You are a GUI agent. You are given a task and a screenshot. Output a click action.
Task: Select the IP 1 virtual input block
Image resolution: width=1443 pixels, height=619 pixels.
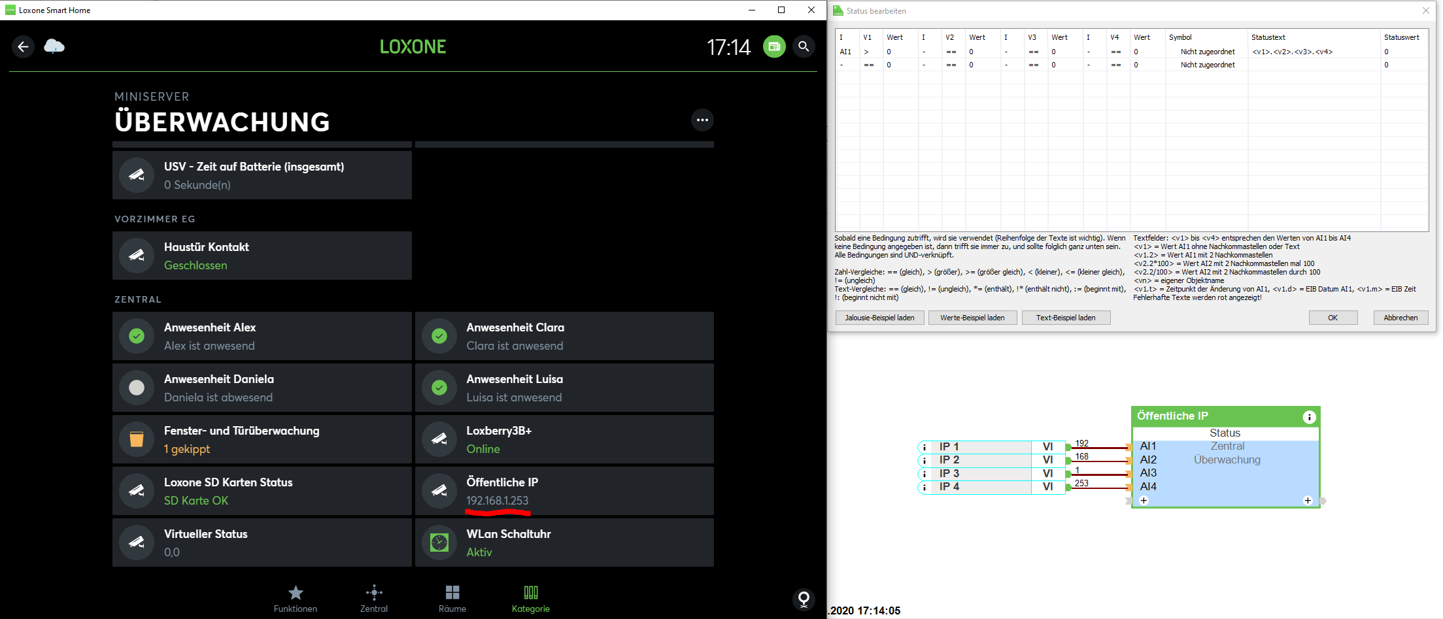click(x=992, y=447)
